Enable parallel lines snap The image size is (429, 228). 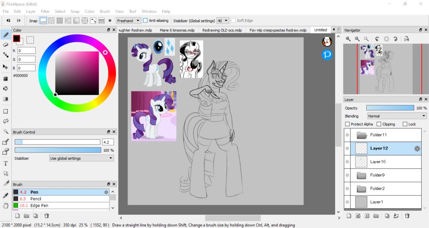point(51,21)
